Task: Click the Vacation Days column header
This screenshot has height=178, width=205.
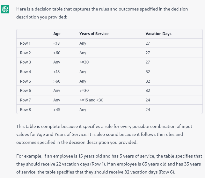Action: pos(172,34)
